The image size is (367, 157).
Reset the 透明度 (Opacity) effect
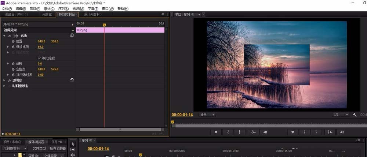click(72, 80)
